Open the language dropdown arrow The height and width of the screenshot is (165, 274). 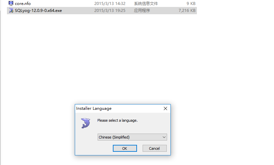[164, 137]
